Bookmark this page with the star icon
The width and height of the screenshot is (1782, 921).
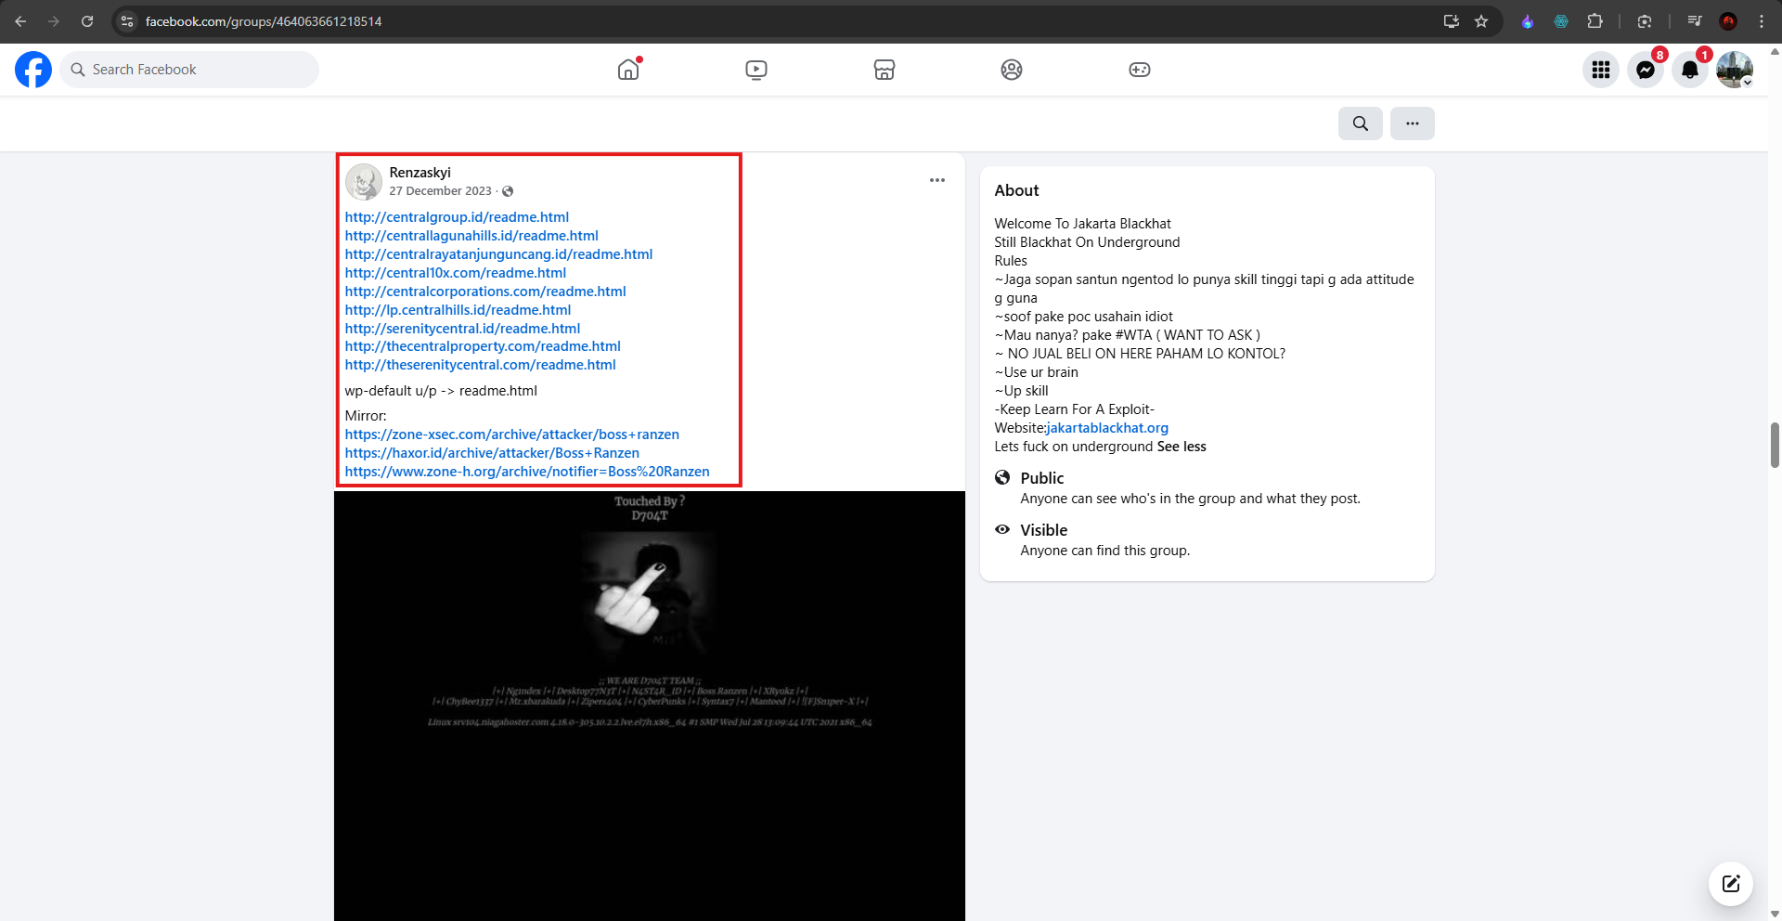click(x=1481, y=21)
